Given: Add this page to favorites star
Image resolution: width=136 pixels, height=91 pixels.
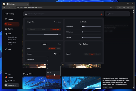Looking at the screenshot, I should 115,8.
